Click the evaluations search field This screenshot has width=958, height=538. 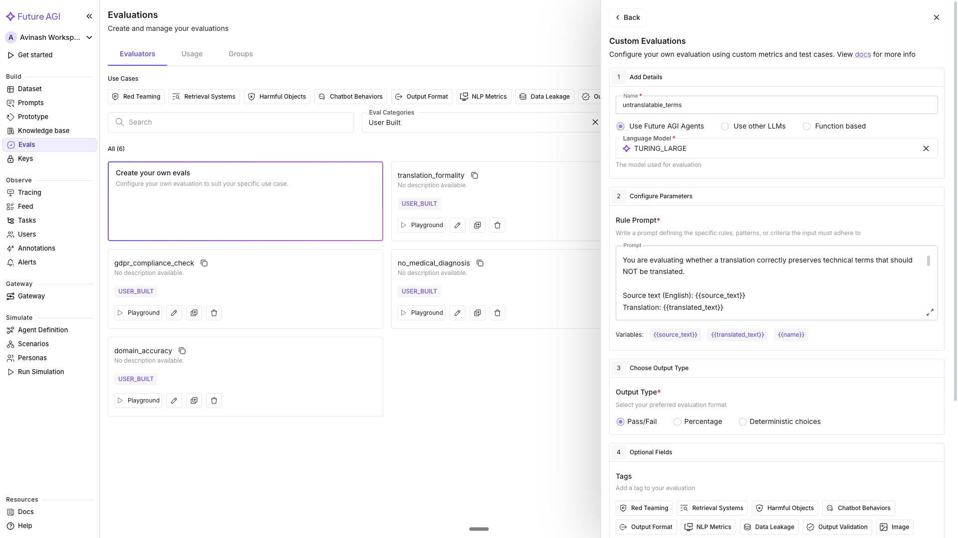231,122
